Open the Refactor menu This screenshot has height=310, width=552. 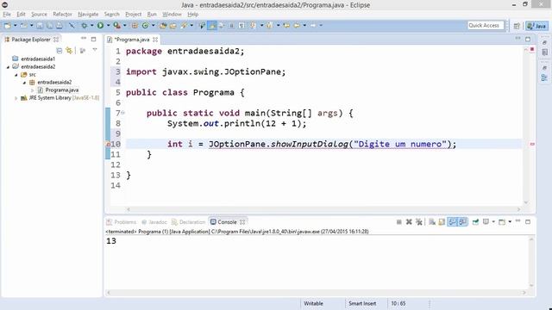pyautogui.click(x=62, y=14)
